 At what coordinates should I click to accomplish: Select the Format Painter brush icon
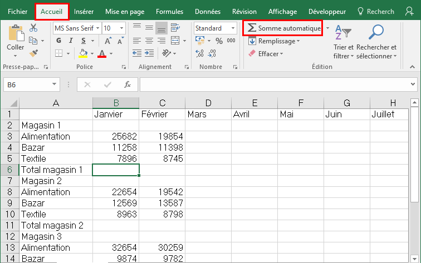[x=33, y=53]
